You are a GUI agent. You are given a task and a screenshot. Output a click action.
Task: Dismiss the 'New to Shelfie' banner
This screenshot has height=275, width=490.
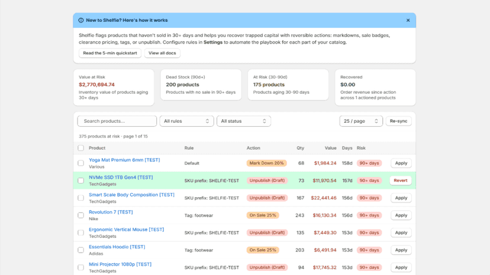point(408,20)
